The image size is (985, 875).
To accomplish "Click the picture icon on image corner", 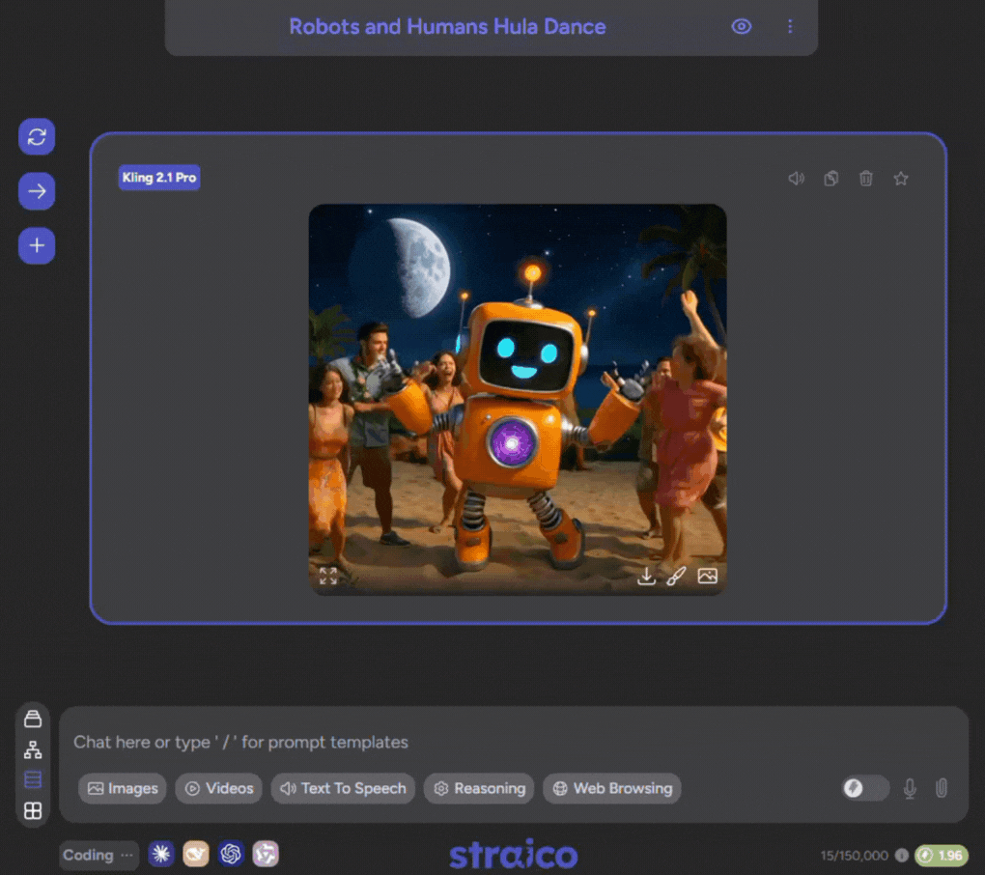I will tap(707, 576).
